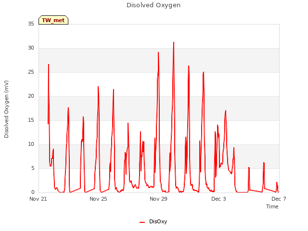This screenshot has height=231, width=308.
Task: Click the 'Dec 3' x-axis tick label
Action: pos(218,199)
